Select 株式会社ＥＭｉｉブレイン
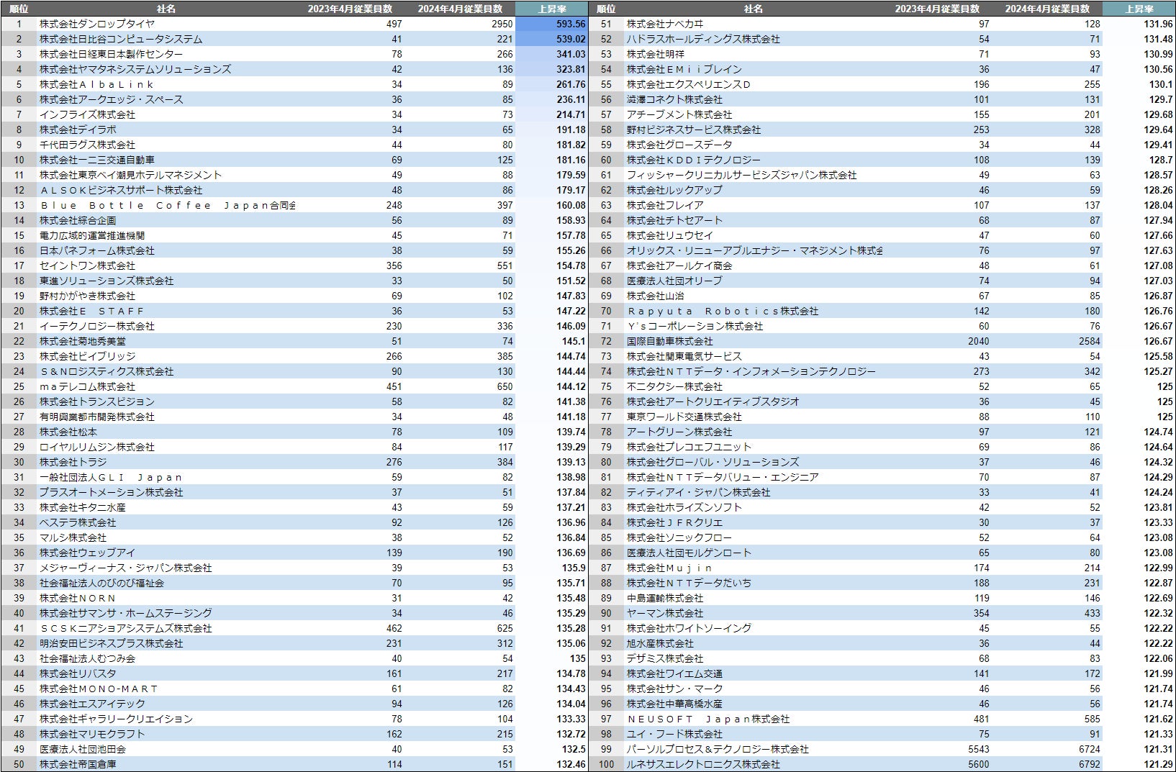Screen dimensions: 1176x772 tap(684, 69)
